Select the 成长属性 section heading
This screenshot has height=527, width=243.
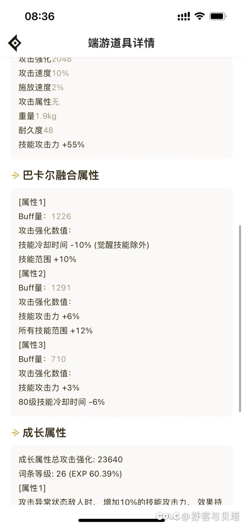click(45, 433)
